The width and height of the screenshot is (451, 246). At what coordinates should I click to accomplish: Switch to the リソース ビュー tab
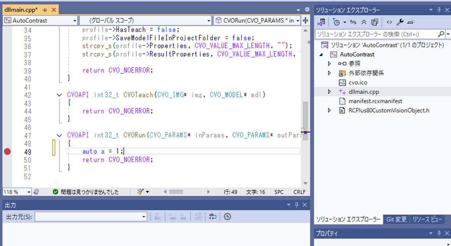[427, 219]
